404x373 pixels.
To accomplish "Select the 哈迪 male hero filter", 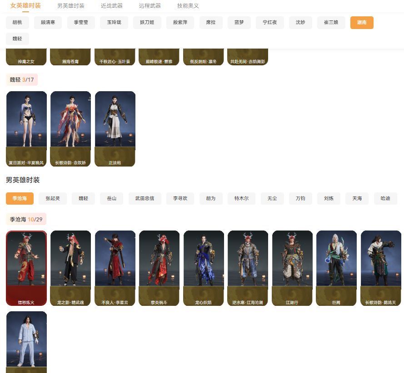I will coord(385,198).
